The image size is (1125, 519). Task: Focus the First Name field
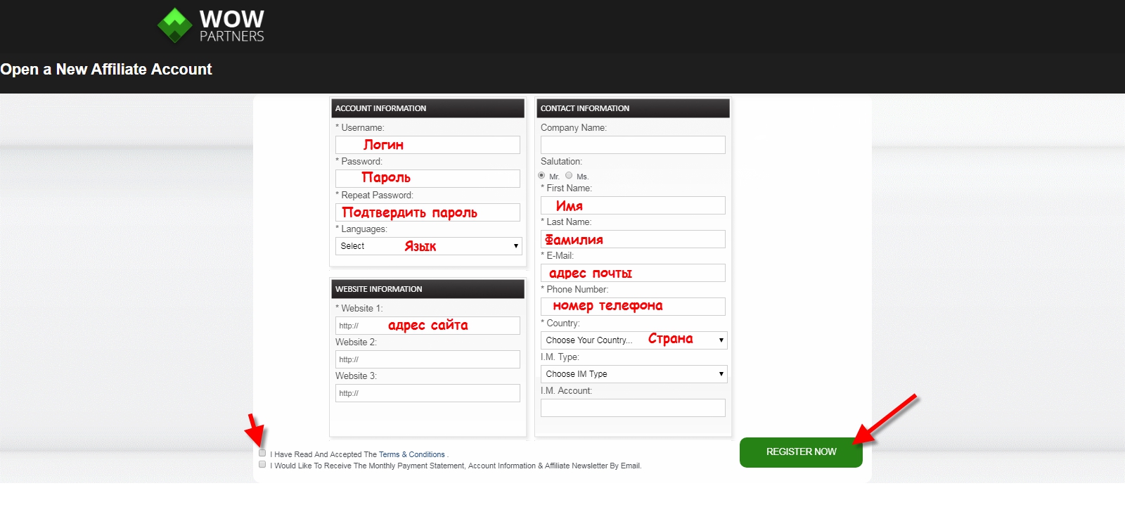633,205
